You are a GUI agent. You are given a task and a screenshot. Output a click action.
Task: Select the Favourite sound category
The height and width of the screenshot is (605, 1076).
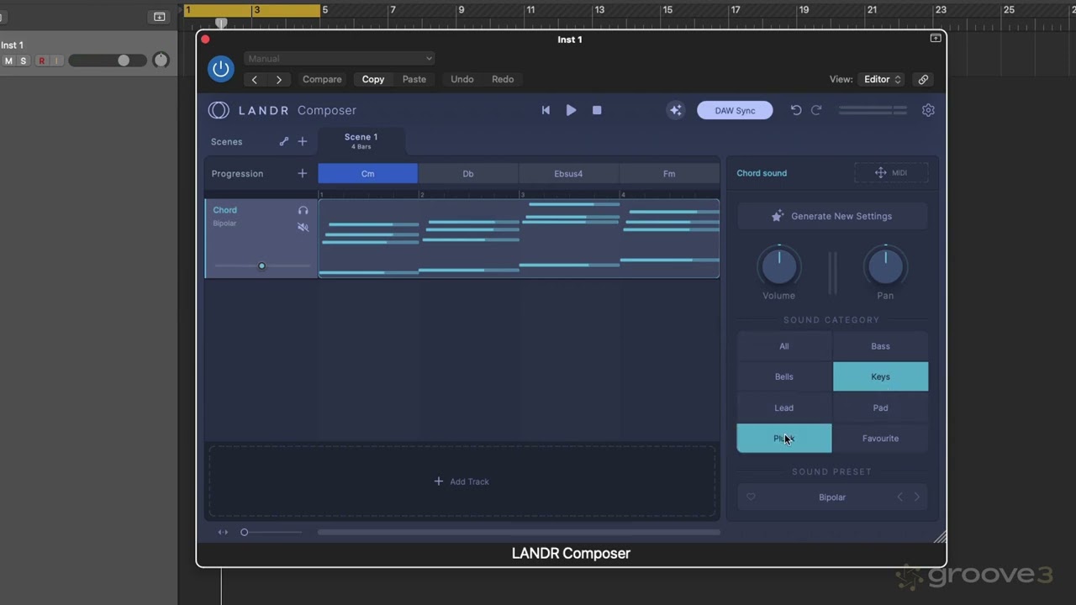point(880,438)
